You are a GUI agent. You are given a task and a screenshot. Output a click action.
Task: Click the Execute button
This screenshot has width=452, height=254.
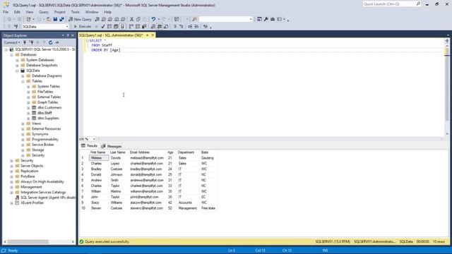point(82,27)
